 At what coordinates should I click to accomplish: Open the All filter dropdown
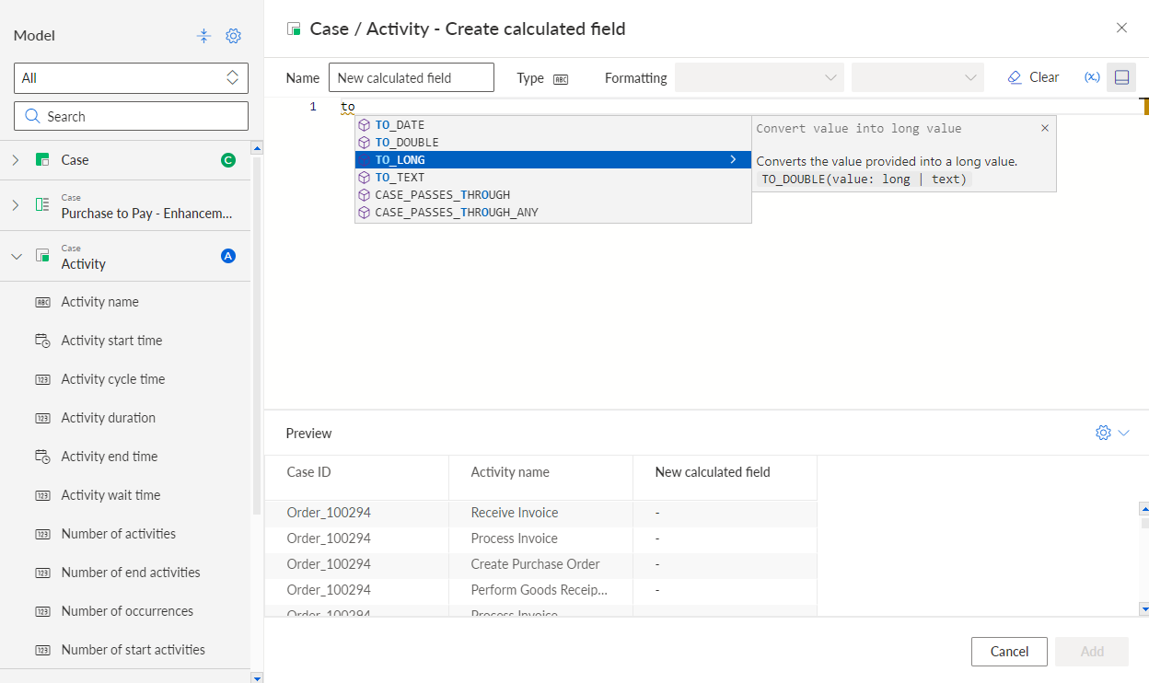coord(131,78)
